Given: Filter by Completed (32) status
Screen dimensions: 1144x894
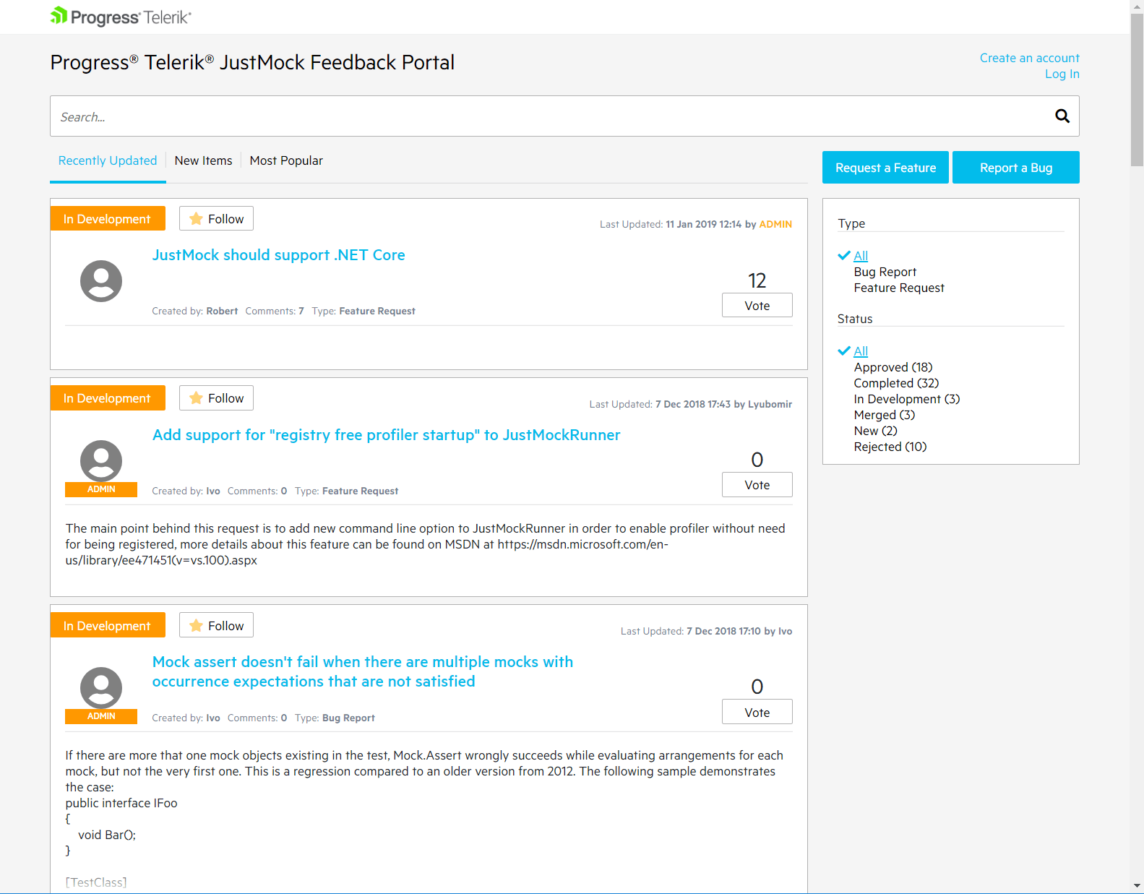Looking at the screenshot, I should (x=896, y=383).
